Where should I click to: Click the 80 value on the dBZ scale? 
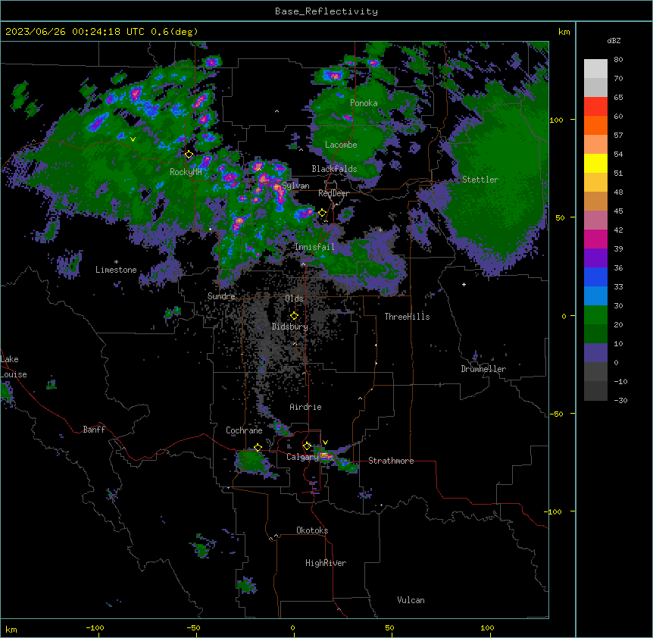pyautogui.click(x=618, y=60)
